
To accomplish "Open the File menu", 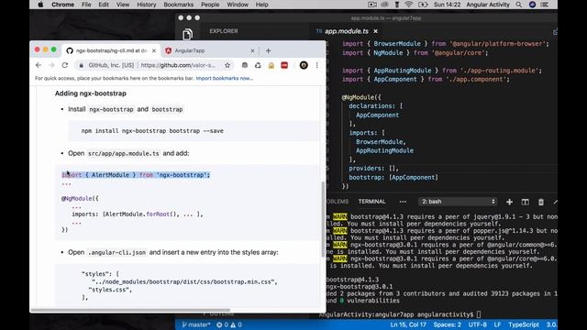I will (86, 5).
